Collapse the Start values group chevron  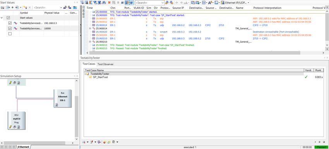tap(2, 18)
